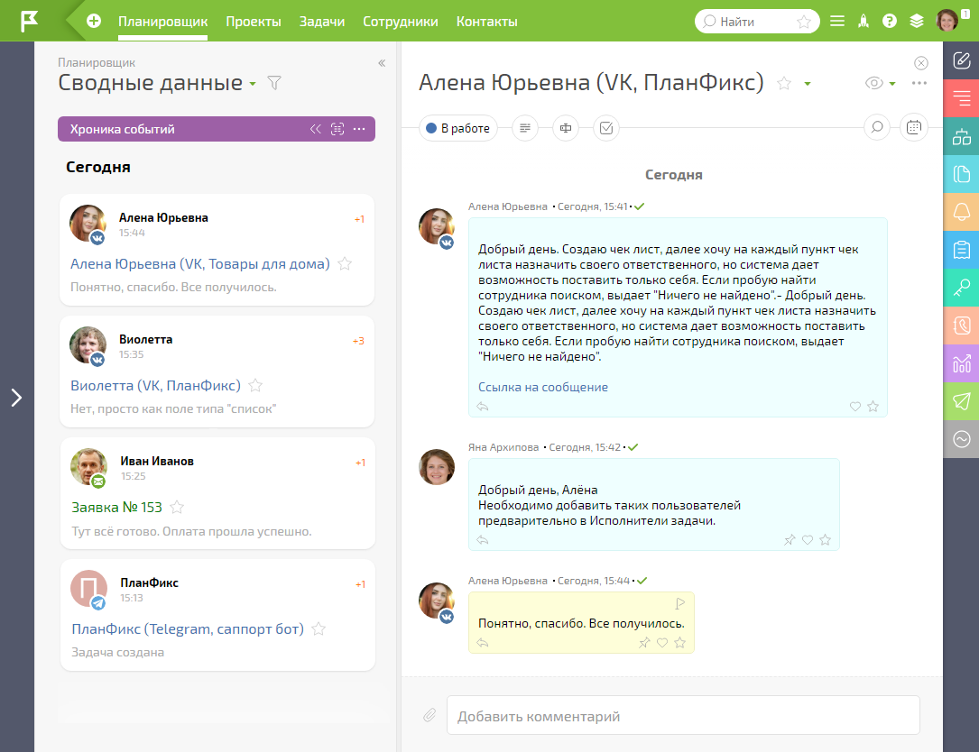Image resolution: width=979 pixels, height=752 pixels.
Task: Open the task description icon next to В работе
Action: (x=525, y=128)
